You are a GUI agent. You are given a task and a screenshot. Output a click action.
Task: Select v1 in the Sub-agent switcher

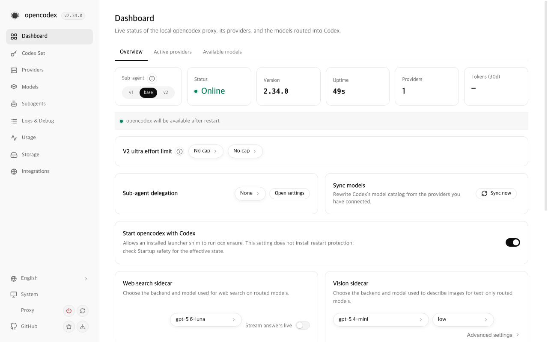coord(131,93)
